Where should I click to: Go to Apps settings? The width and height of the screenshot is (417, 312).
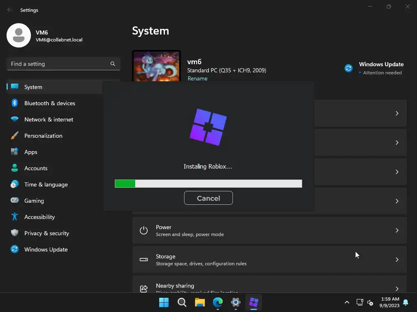click(31, 152)
